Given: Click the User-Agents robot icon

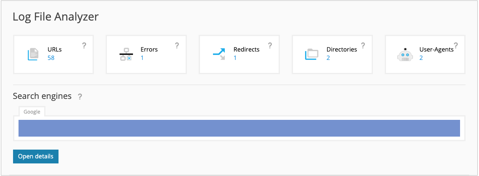Looking at the screenshot, I should click(x=405, y=54).
